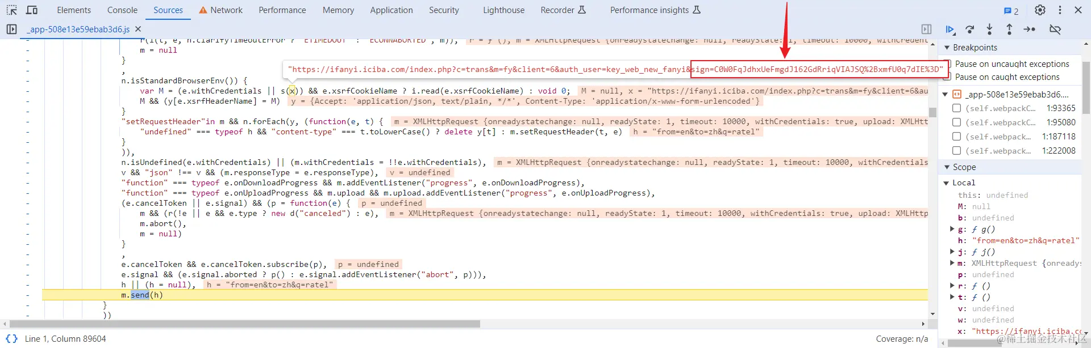The height and width of the screenshot is (348, 1091).
Task: Deactivate all breakpoints
Action: (1055, 29)
